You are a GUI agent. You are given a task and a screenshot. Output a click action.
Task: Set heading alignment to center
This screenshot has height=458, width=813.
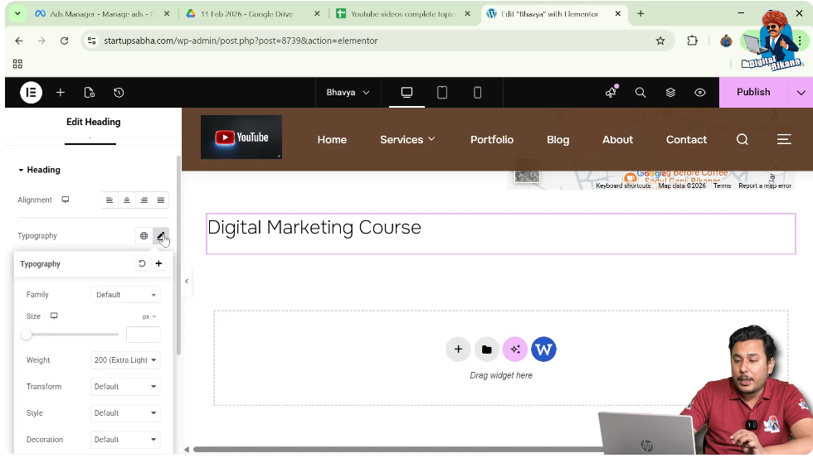coord(127,200)
